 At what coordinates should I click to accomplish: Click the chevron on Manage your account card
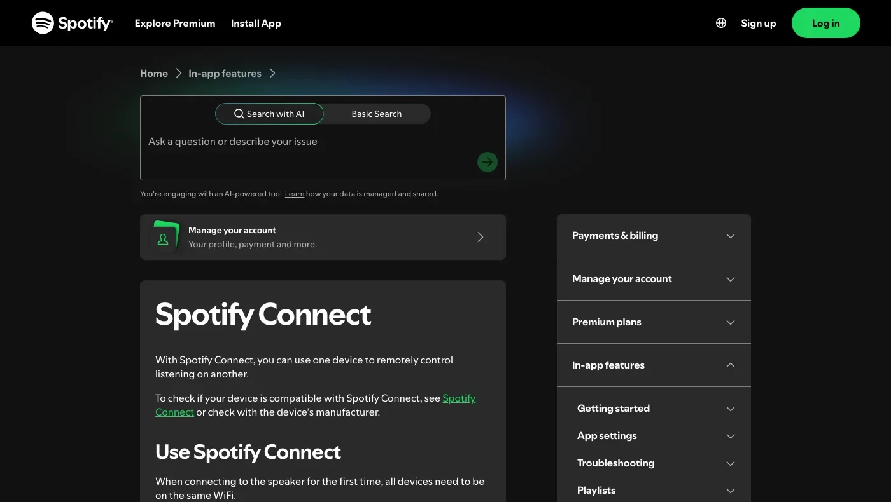[481, 237]
